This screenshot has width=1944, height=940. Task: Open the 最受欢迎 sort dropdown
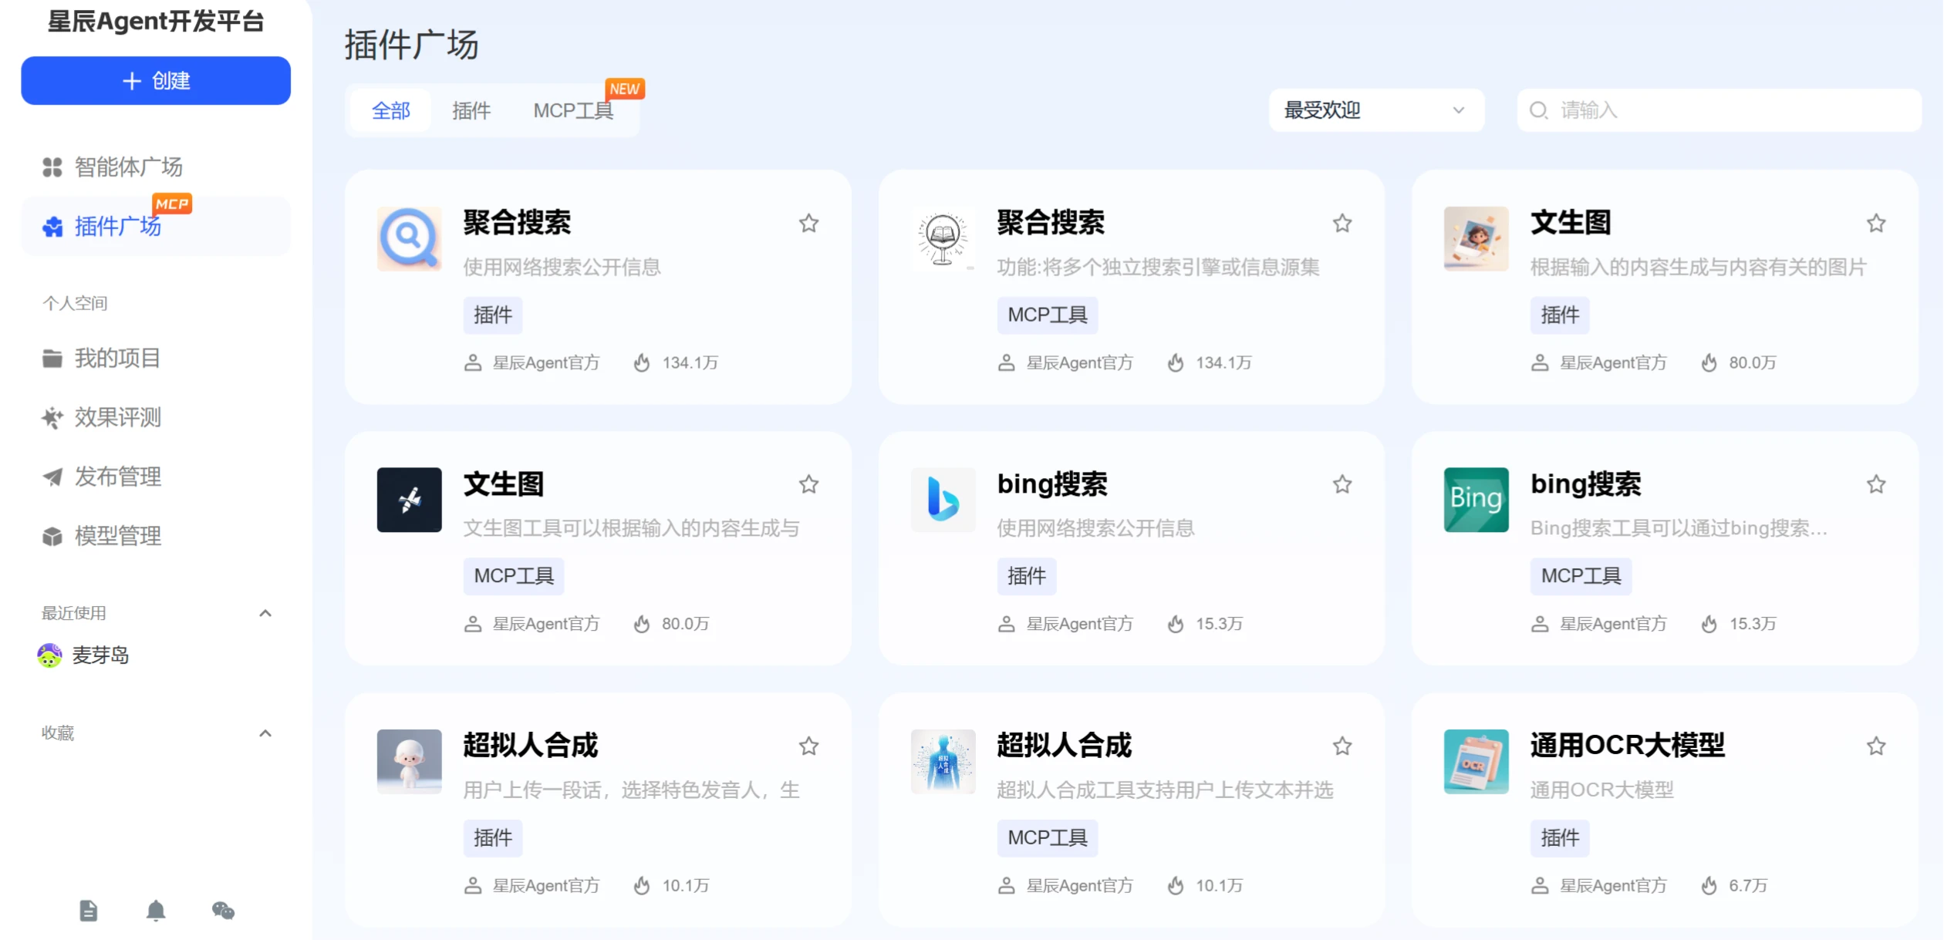(1375, 110)
